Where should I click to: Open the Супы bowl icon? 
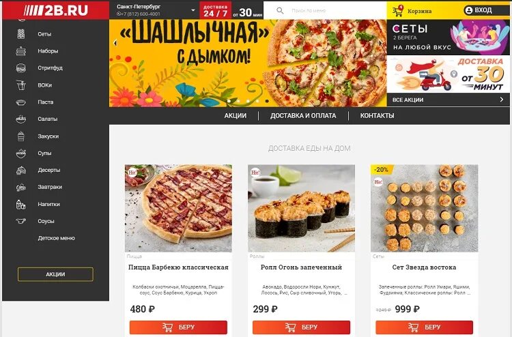tap(21, 153)
